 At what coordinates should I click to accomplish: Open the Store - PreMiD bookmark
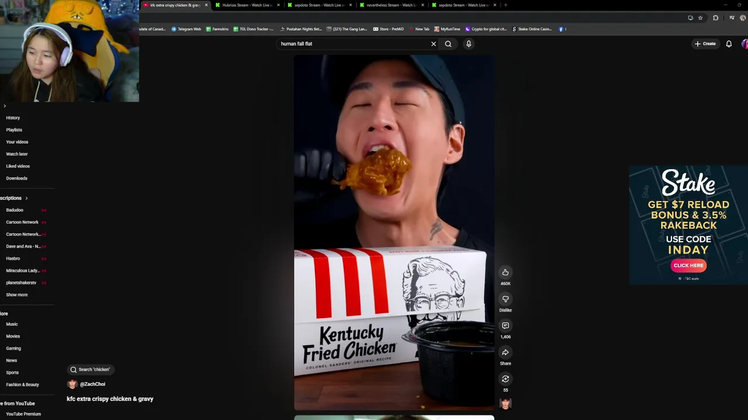point(388,29)
